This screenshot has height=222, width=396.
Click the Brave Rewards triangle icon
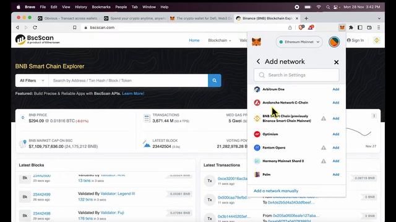[x=311, y=27]
